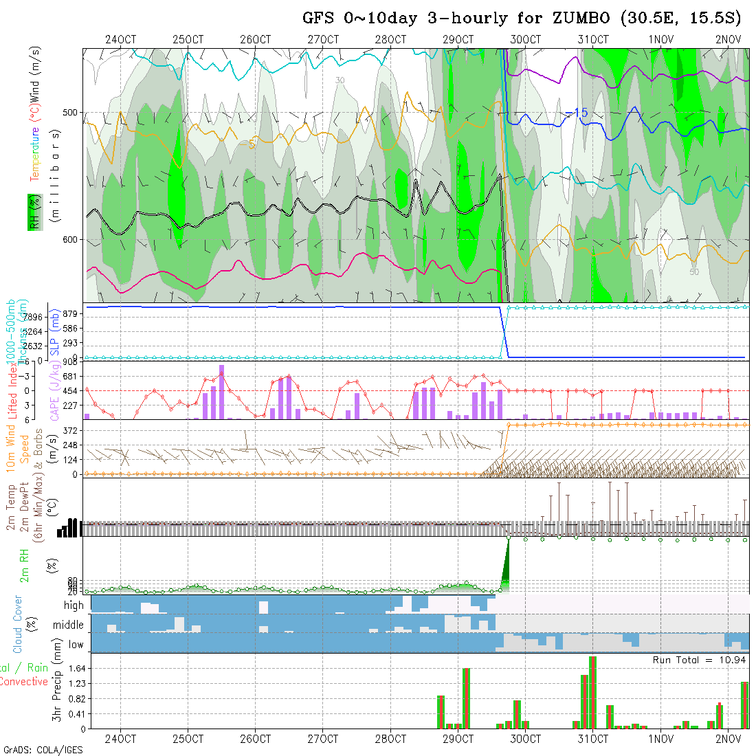Select the 1NOV date on the bottom axis
Screen dimensions: 756x756
coord(660,740)
